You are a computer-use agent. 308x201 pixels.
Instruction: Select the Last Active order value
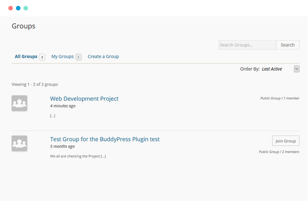pos(272,69)
